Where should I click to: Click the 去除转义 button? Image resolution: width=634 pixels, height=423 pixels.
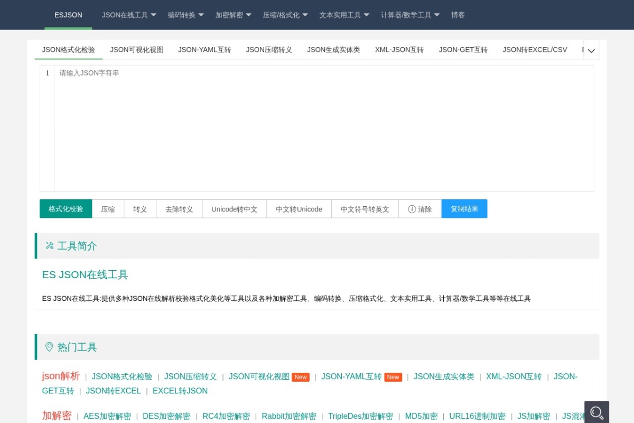[x=179, y=209]
